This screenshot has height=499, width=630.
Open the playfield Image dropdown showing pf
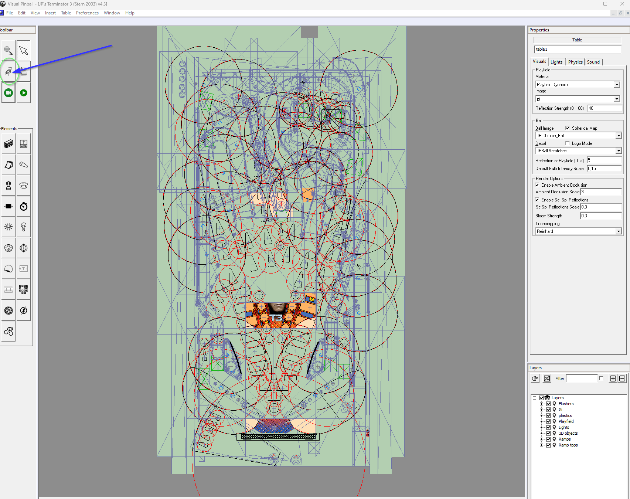click(x=578, y=99)
